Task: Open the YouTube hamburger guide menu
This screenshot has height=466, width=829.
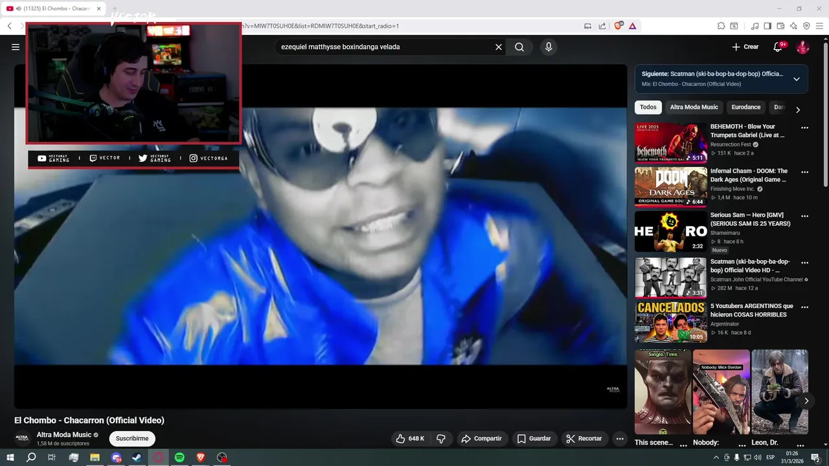Action: 16,47
